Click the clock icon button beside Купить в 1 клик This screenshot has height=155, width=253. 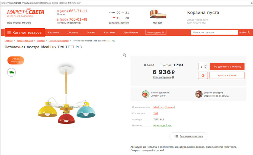click(x=203, y=75)
